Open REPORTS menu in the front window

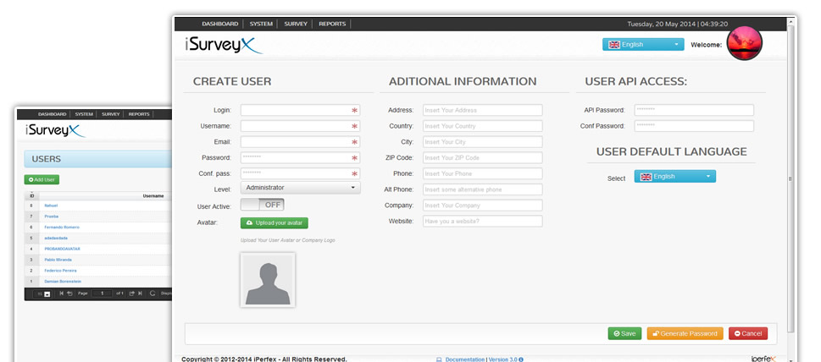pos(332,24)
